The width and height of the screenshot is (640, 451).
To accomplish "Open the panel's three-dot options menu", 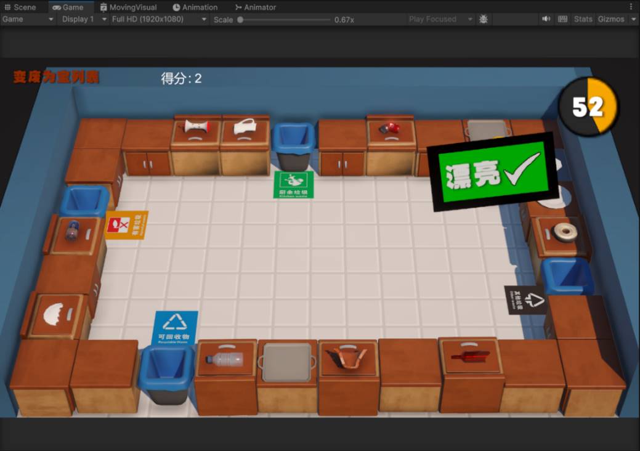I will 631,7.
